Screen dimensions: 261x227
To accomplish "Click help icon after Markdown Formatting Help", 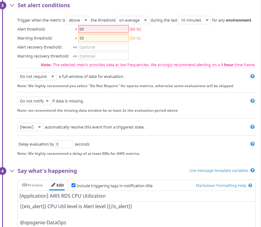I will click(250, 186).
